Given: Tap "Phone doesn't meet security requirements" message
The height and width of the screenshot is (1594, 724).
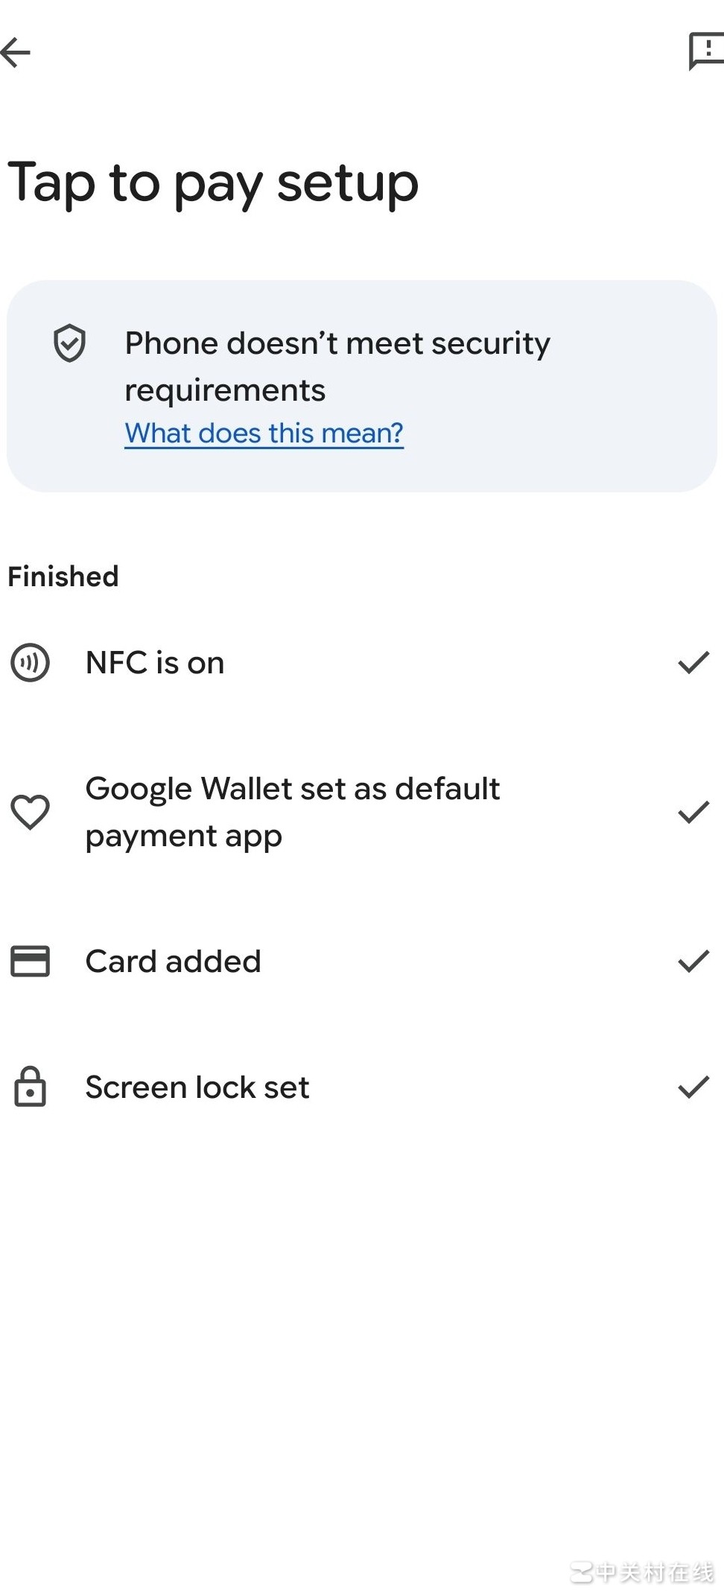Looking at the screenshot, I should [337, 366].
